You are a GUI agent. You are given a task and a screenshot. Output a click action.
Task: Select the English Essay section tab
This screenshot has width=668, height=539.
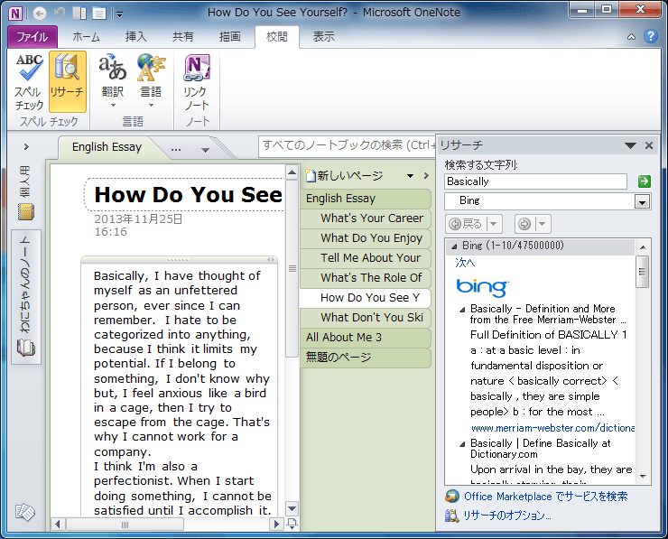click(107, 147)
